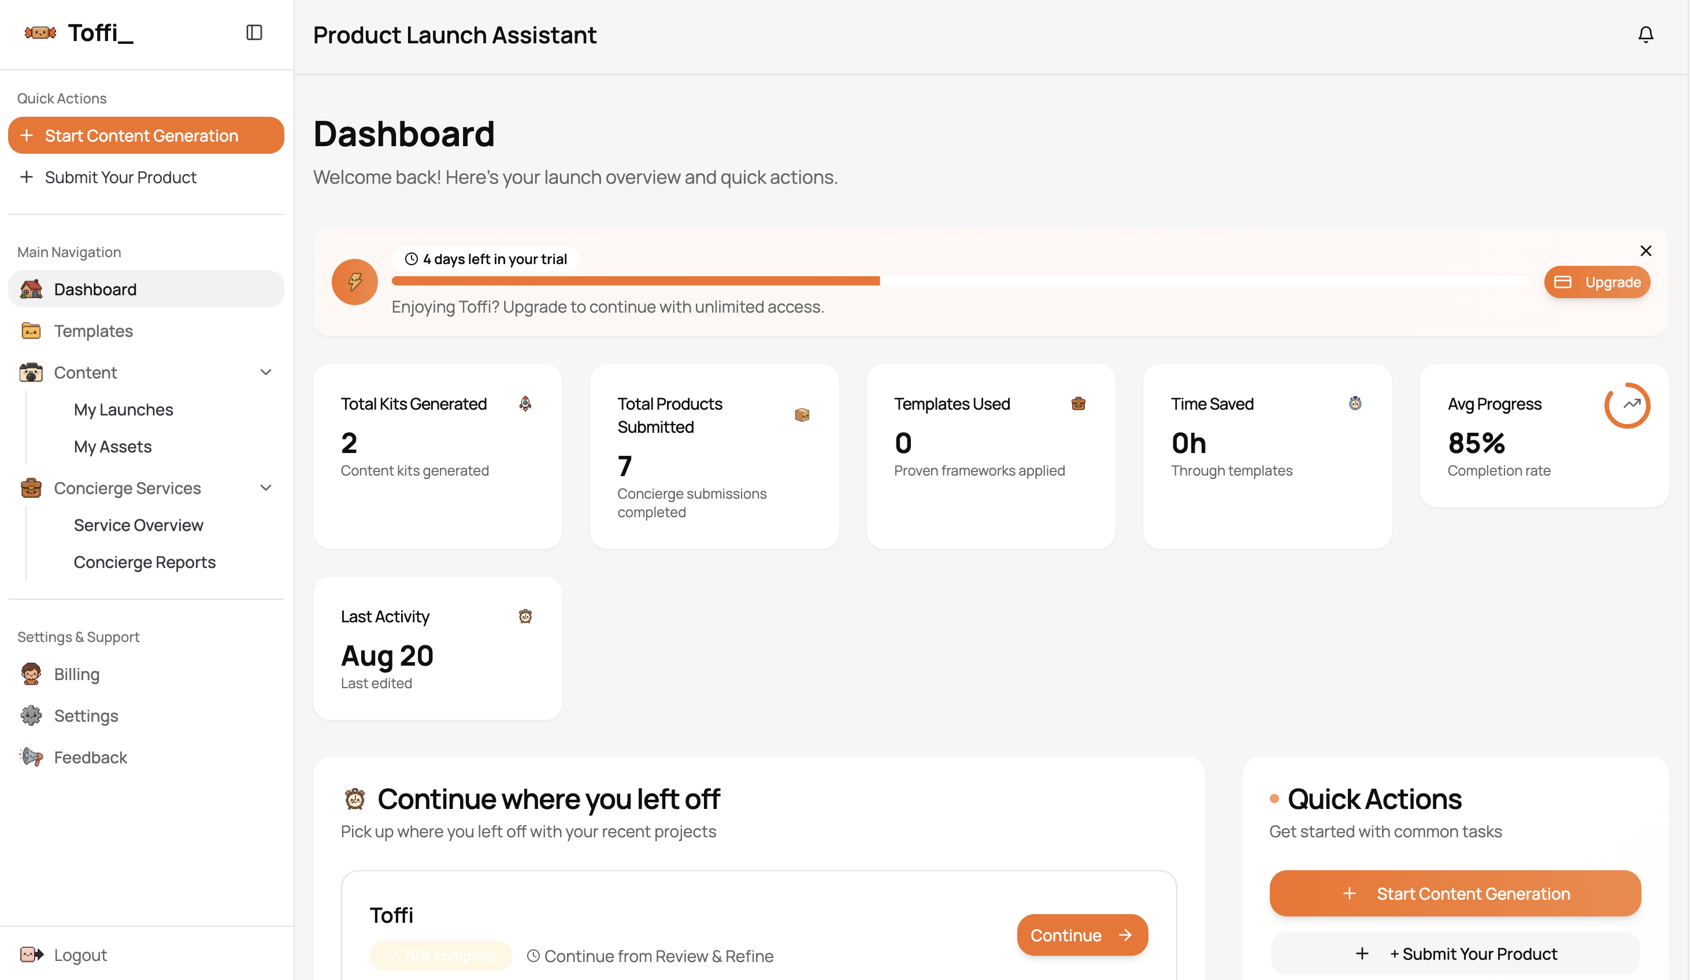Click the Upgrade button
Screen dimensions: 1690x980
point(1597,282)
